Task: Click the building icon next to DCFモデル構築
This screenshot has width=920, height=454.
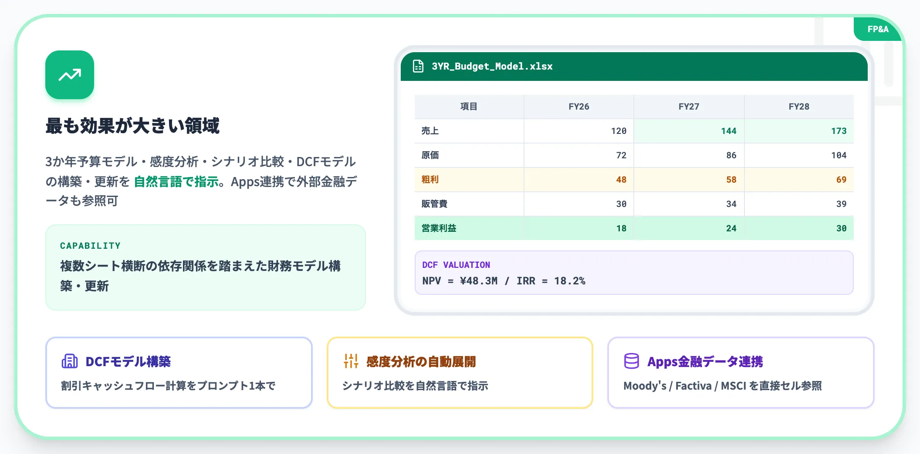Action: tap(70, 361)
